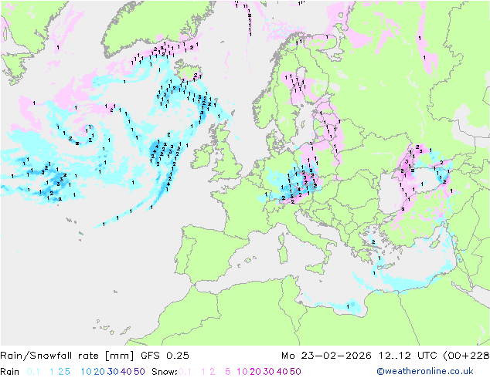Click the '12..12 UTC' time text
This screenshot has height=378, width=490.
coord(408,356)
